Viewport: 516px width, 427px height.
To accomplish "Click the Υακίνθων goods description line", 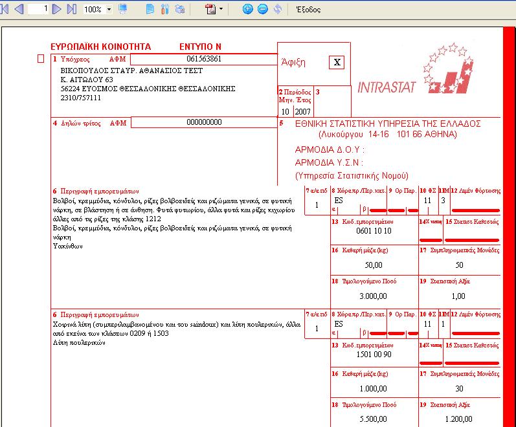I will click(x=68, y=246).
